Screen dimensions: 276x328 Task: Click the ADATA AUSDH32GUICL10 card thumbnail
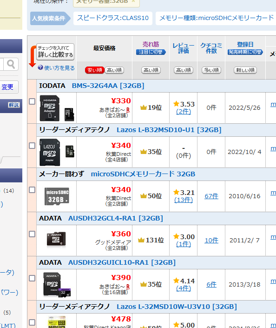pos(57,284)
